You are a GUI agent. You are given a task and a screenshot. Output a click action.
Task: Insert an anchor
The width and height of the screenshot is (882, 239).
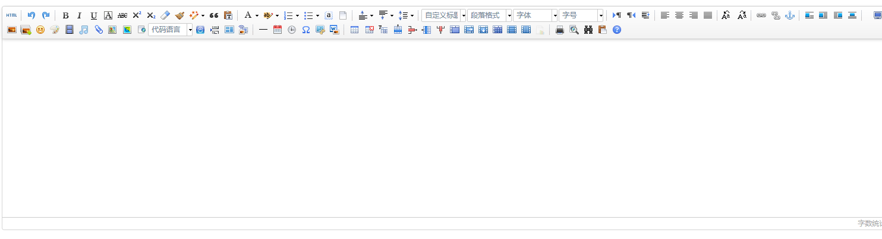(x=790, y=15)
